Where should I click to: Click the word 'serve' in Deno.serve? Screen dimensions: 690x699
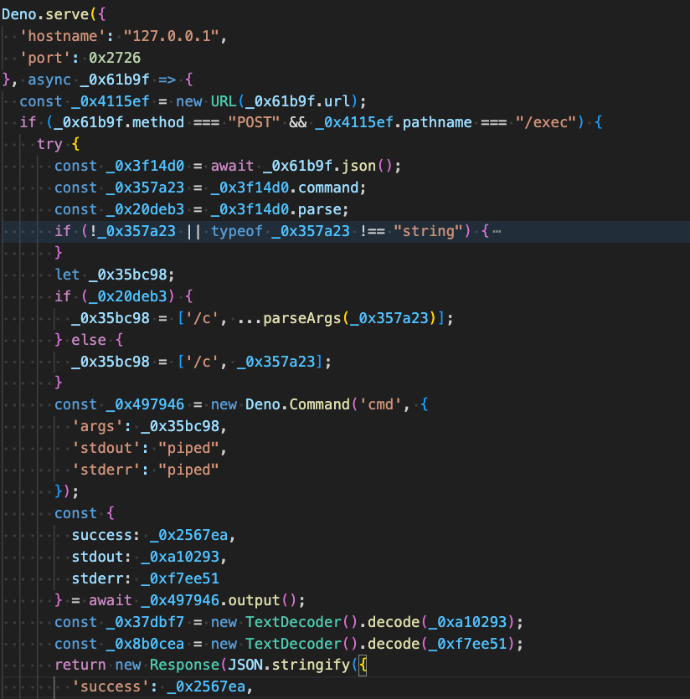(x=67, y=14)
